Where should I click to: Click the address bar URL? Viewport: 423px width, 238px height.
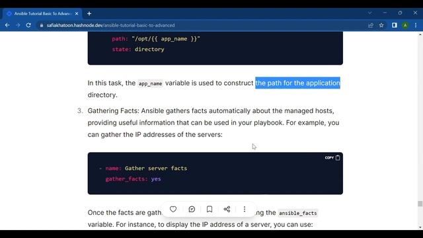pyautogui.click(x=110, y=25)
